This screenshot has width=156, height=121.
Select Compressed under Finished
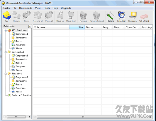click(22, 77)
